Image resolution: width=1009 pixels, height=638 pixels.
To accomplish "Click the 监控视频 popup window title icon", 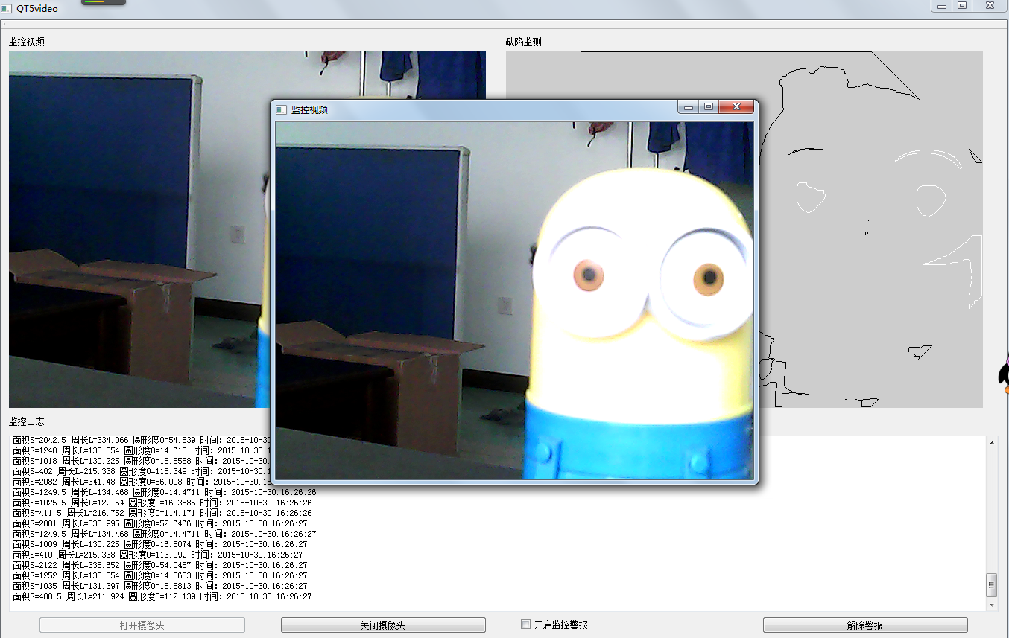I will coord(281,109).
